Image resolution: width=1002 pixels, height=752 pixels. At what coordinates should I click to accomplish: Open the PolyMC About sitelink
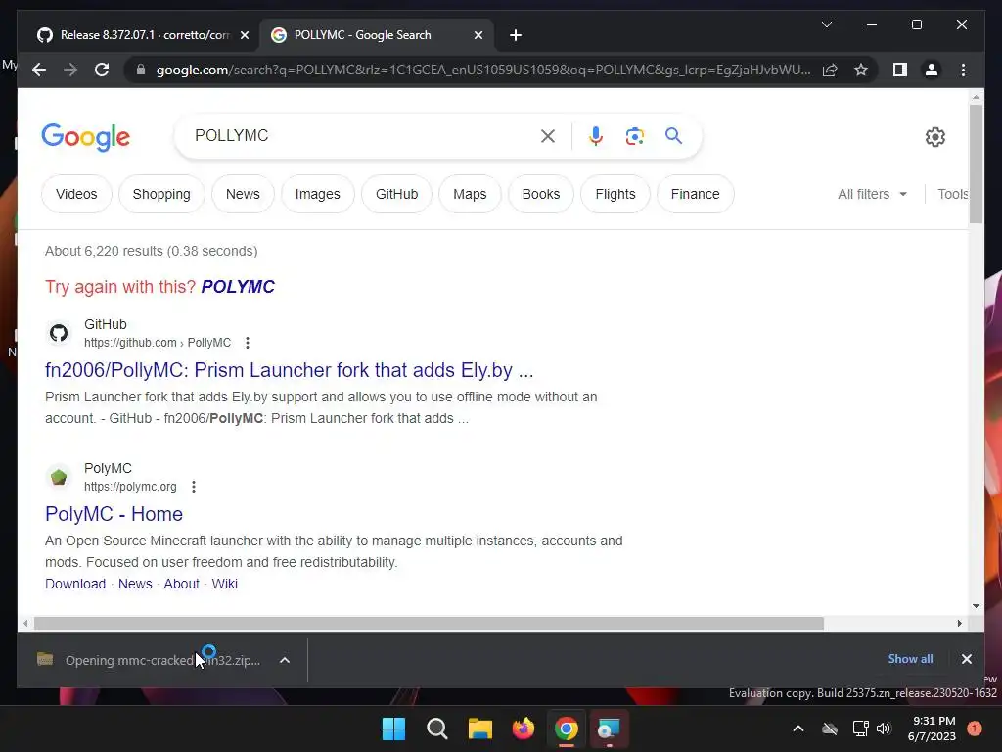click(181, 584)
